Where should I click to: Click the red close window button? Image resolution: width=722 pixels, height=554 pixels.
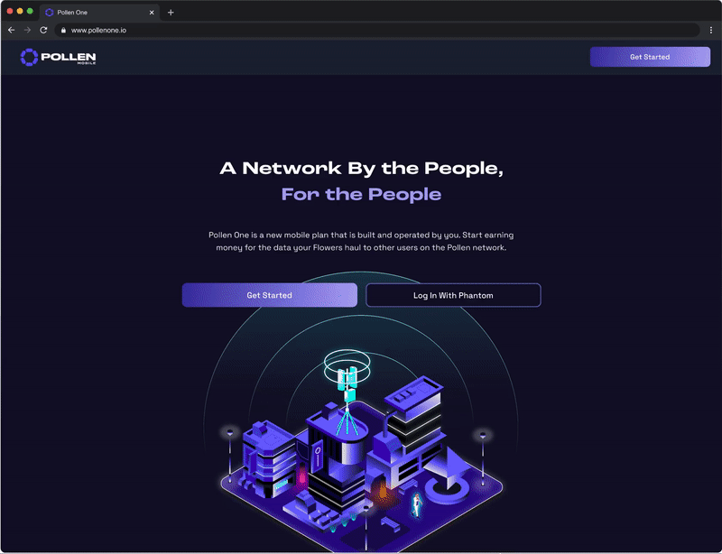pos(10,11)
